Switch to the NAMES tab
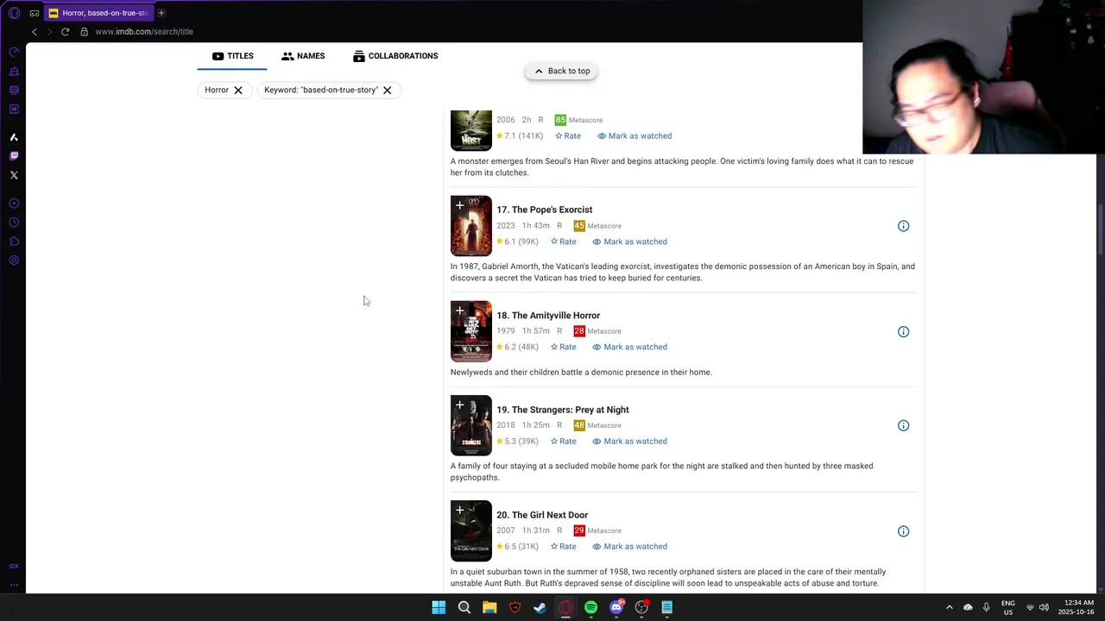 pos(303,56)
